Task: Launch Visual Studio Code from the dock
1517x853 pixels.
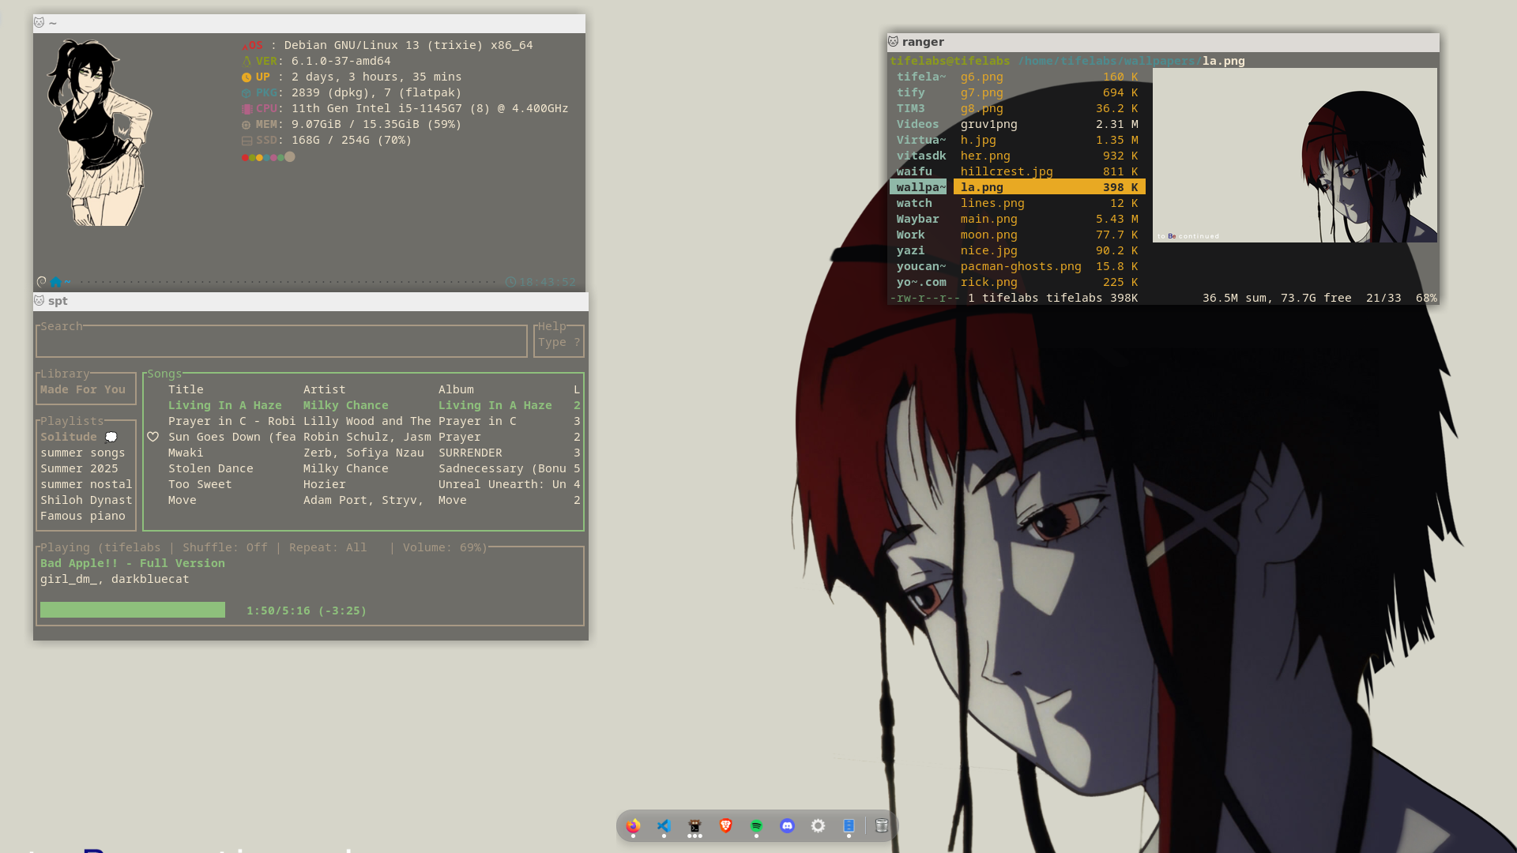Action: pyautogui.click(x=664, y=825)
